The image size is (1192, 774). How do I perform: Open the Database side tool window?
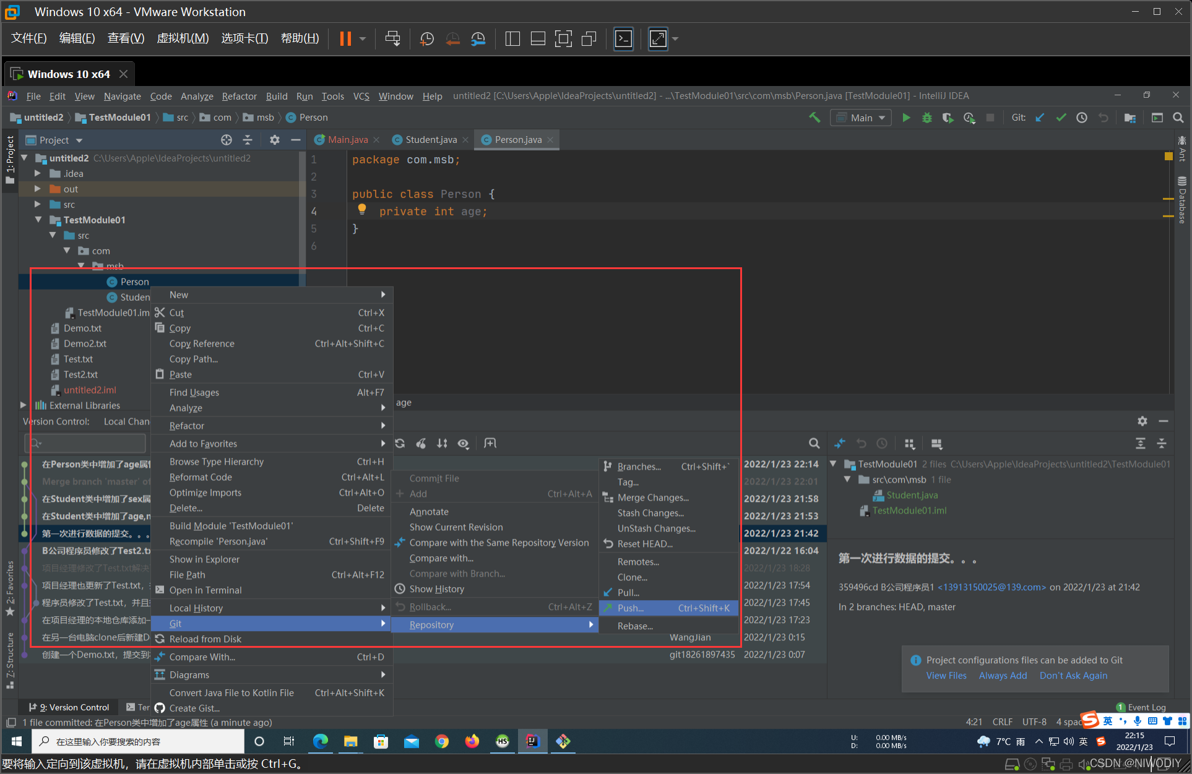click(x=1182, y=200)
